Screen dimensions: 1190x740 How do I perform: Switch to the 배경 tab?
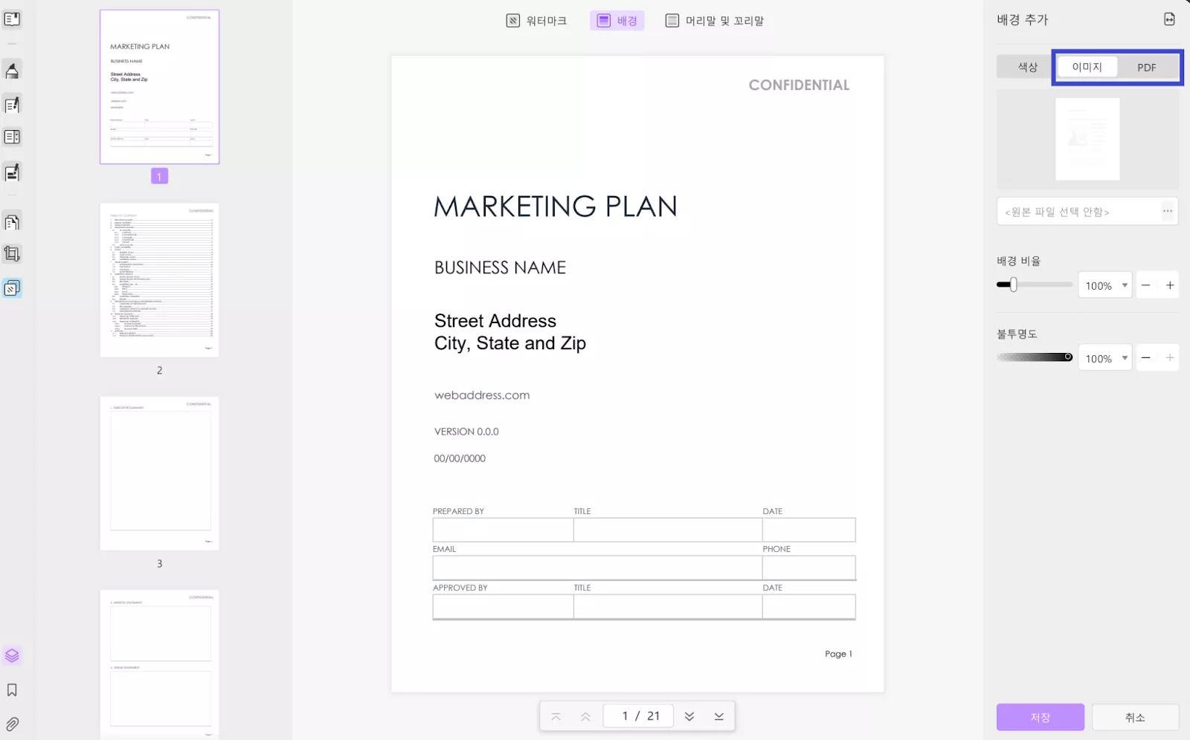click(617, 21)
